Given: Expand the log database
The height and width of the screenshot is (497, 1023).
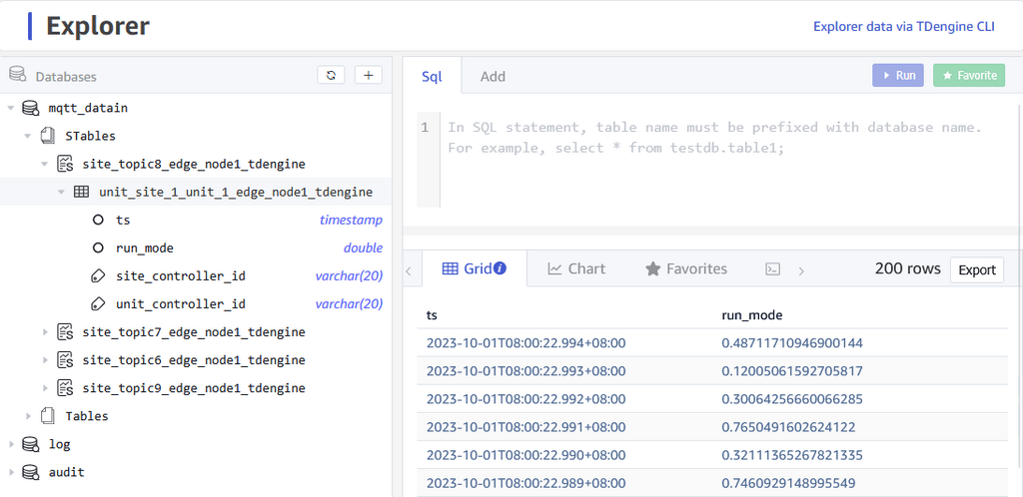Looking at the screenshot, I should (11, 444).
